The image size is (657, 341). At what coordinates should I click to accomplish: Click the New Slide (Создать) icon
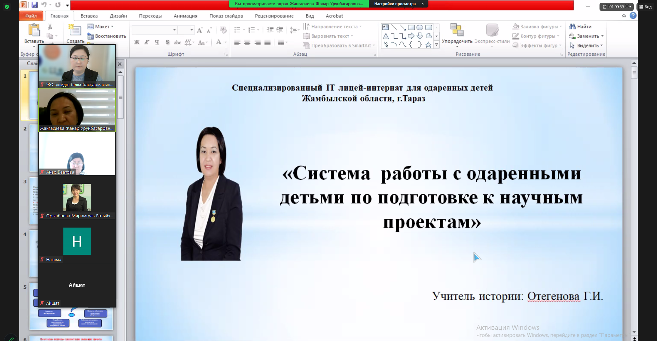[74, 30]
